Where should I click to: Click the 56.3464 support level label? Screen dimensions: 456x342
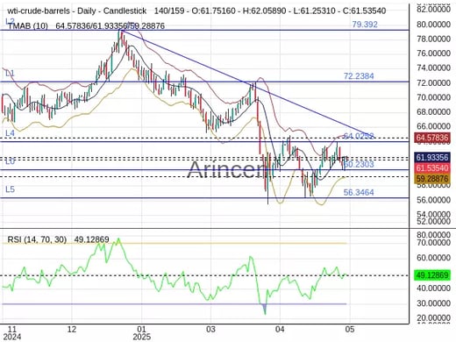359,192
